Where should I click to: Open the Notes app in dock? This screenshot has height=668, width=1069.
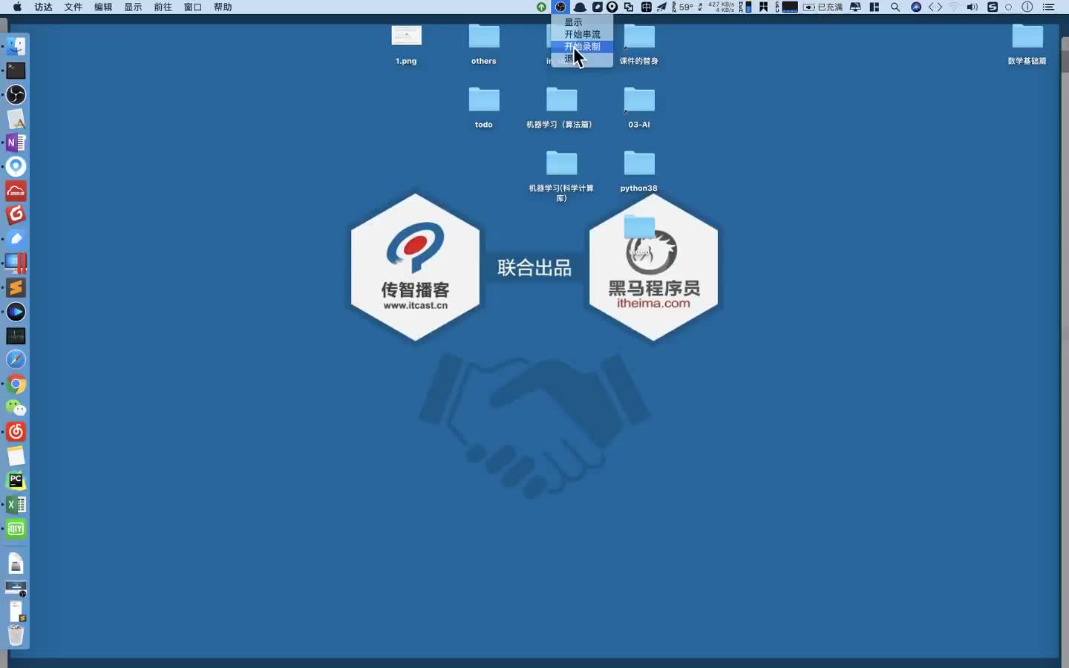[x=16, y=456]
